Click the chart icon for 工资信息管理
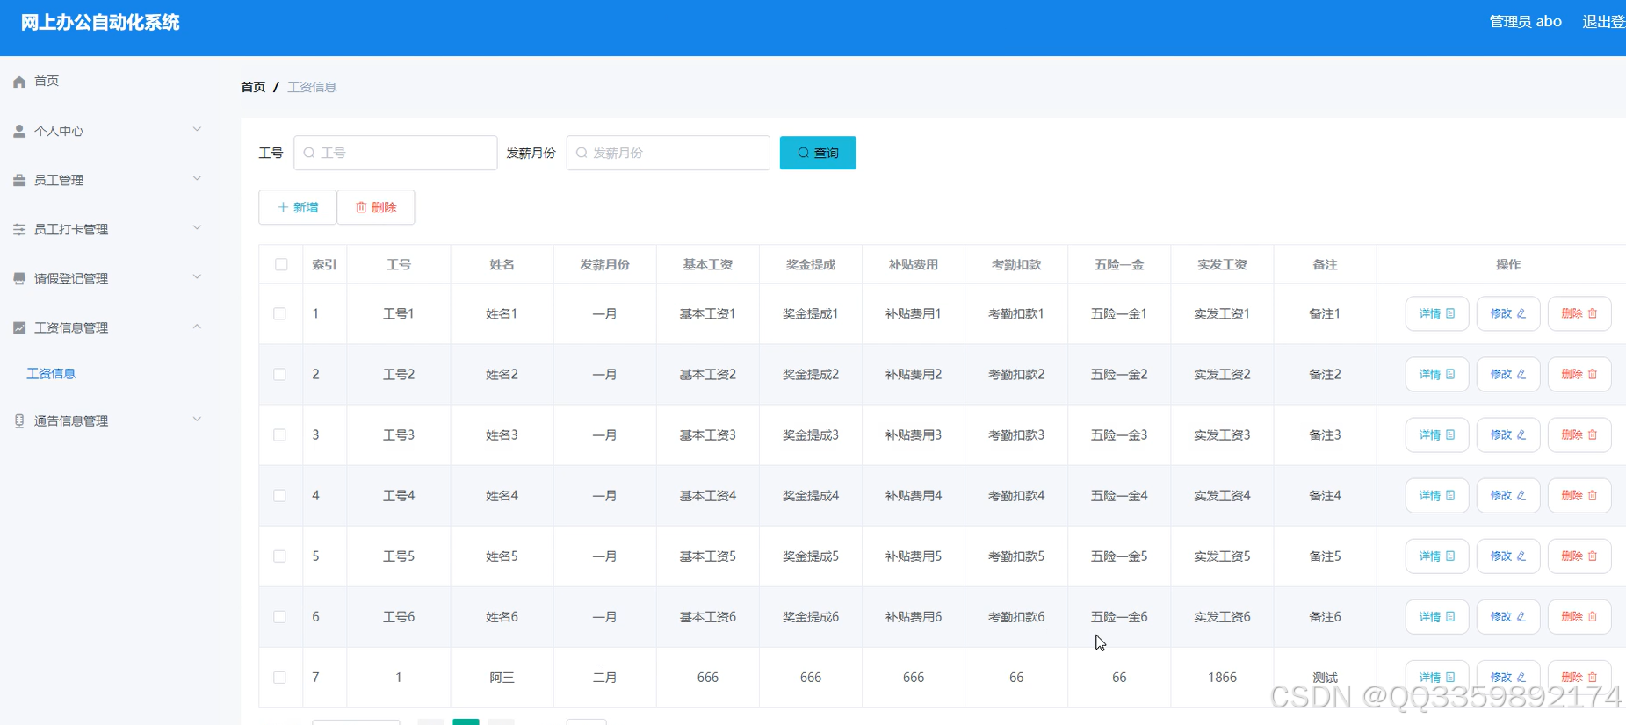Screen dimensions: 1626x725 pyautogui.click(x=19, y=327)
